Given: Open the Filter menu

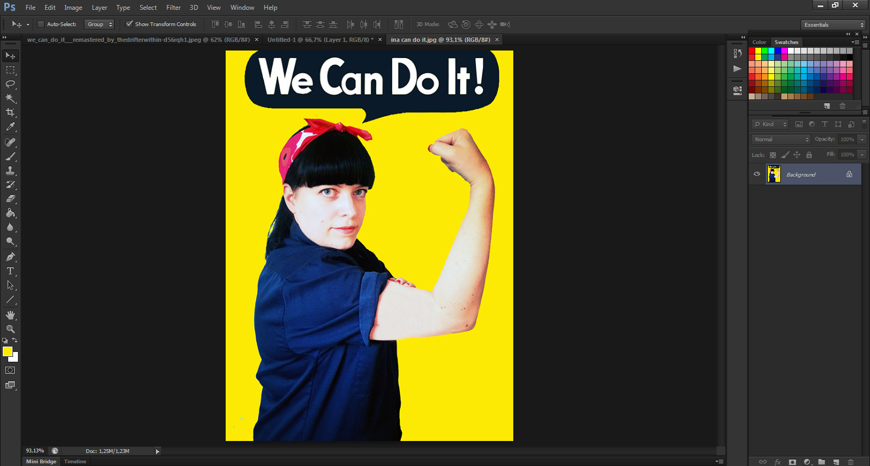Looking at the screenshot, I should coord(173,8).
